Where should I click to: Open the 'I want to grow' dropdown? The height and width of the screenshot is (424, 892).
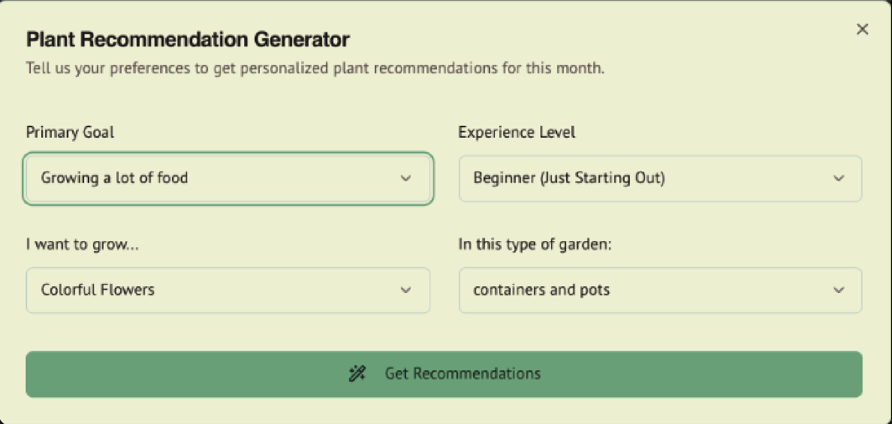tap(228, 290)
